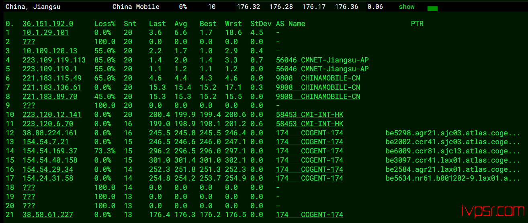The image size is (528, 223).
Task: Open the 10.109.120.13 hop link
Action: point(50,51)
